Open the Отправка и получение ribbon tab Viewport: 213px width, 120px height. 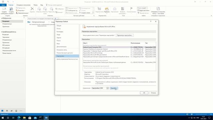(23, 5)
